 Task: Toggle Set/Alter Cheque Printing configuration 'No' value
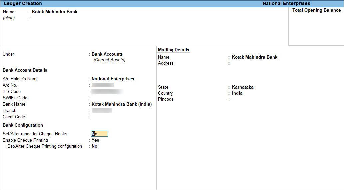click(x=94, y=146)
